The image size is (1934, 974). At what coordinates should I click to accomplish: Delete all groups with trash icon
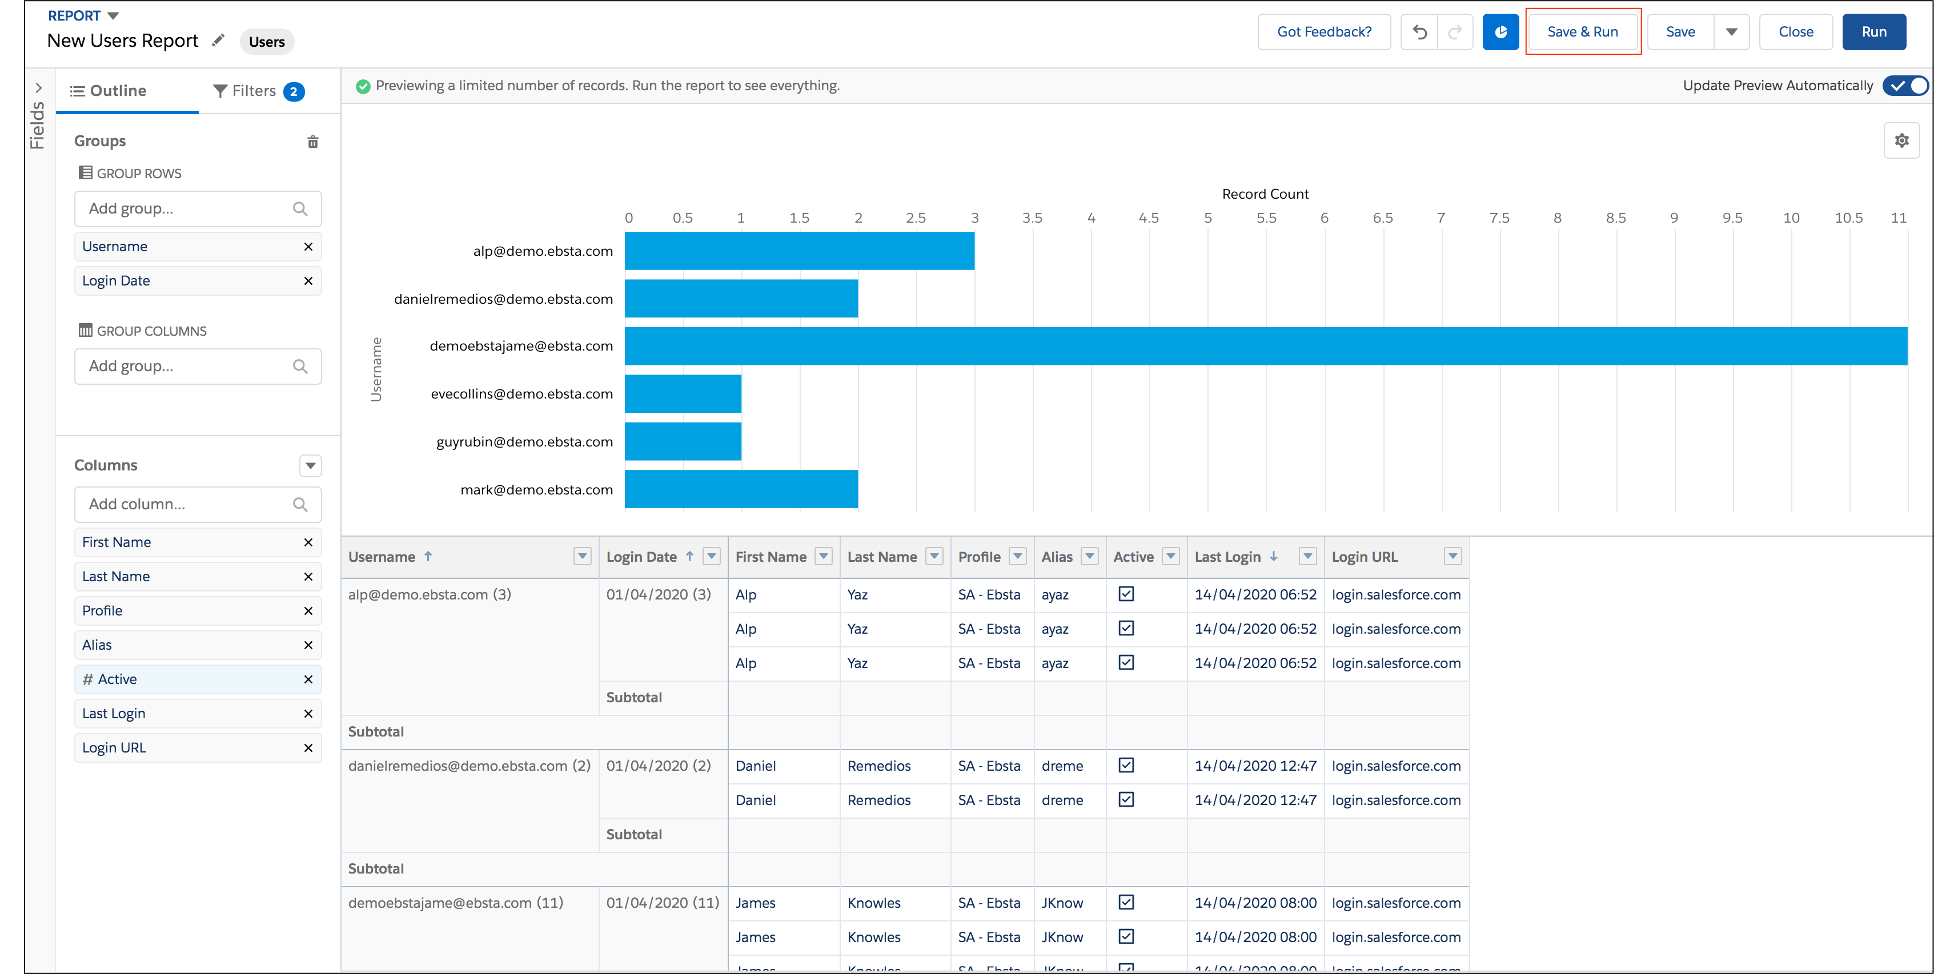click(313, 142)
